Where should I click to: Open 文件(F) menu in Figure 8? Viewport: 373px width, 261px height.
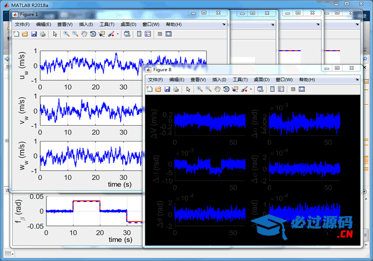[155, 80]
